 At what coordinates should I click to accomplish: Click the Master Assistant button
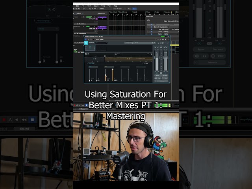coord(129,43)
